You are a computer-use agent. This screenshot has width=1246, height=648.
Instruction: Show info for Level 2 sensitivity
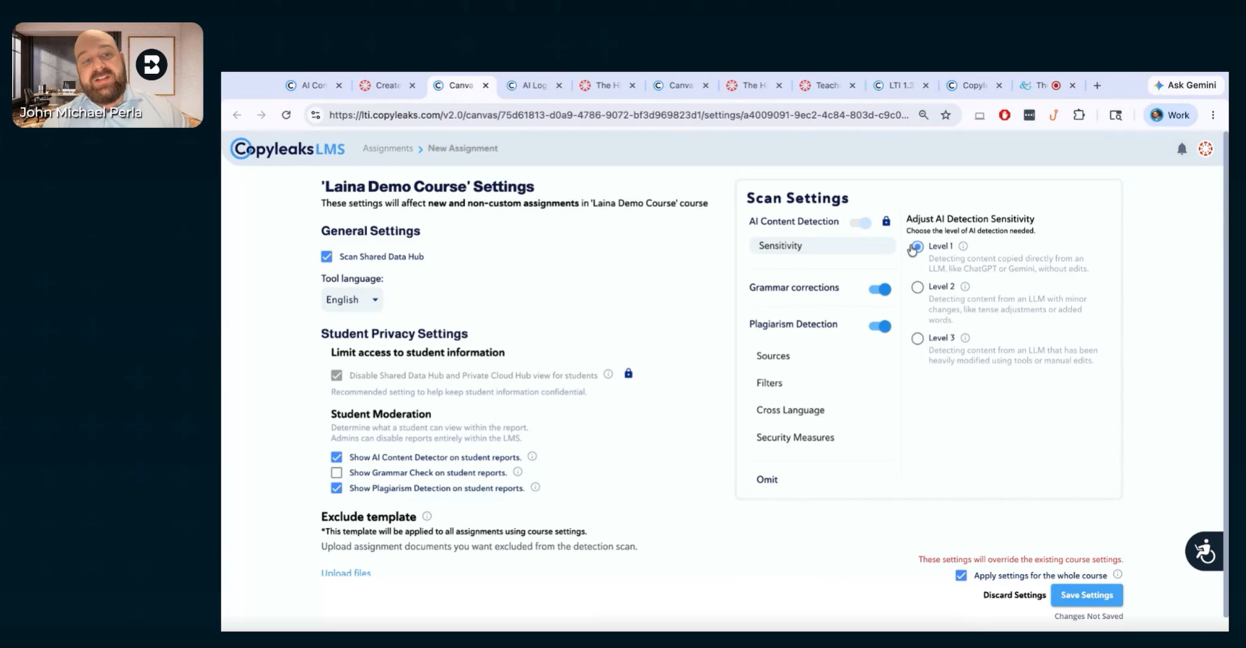[965, 286]
